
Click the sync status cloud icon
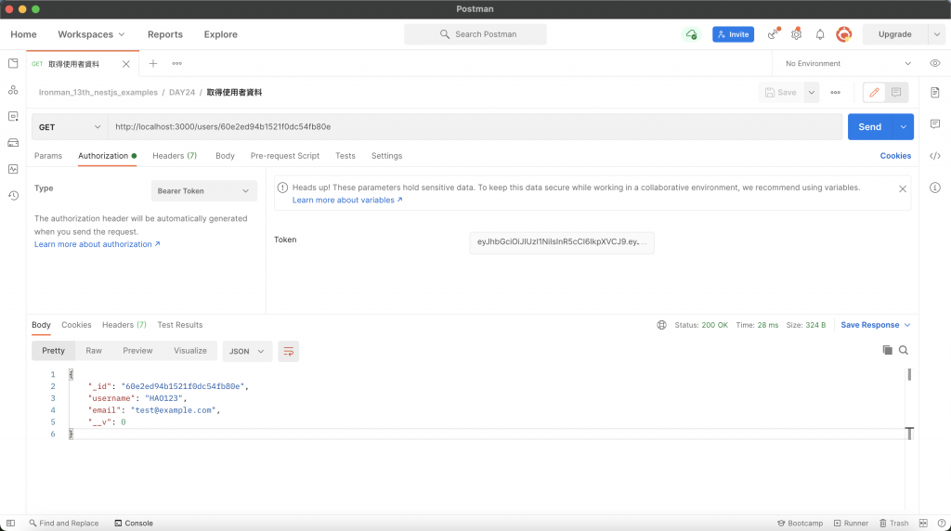click(x=691, y=34)
